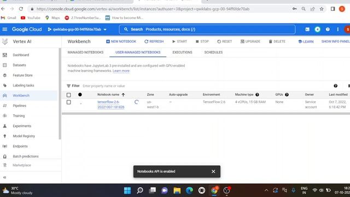The width and height of the screenshot is (350, 197).
Task: Click Show Info Panel
Action: 335,42
